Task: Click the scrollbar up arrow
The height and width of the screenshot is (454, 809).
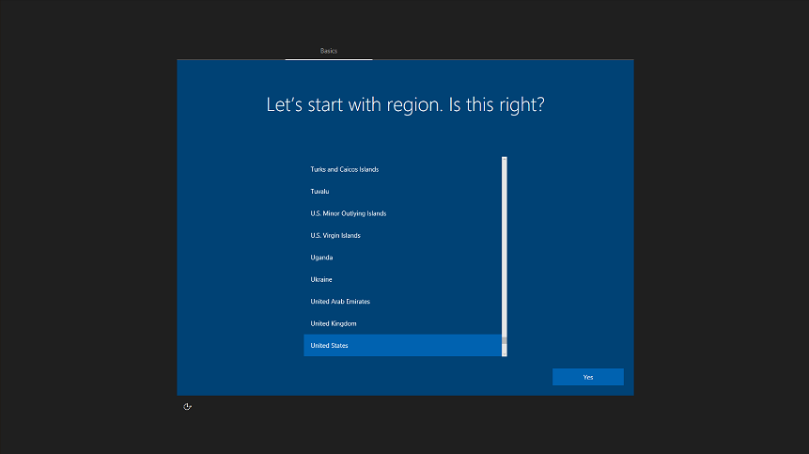Action: pyautogui.click(x=505, y=160)
